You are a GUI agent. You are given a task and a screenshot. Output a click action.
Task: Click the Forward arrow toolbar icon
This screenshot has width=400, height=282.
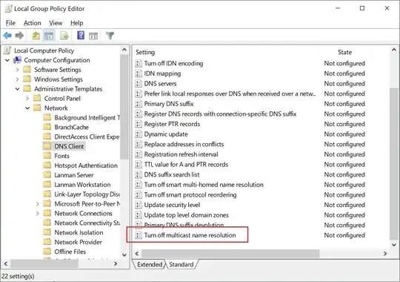[19, 36]
